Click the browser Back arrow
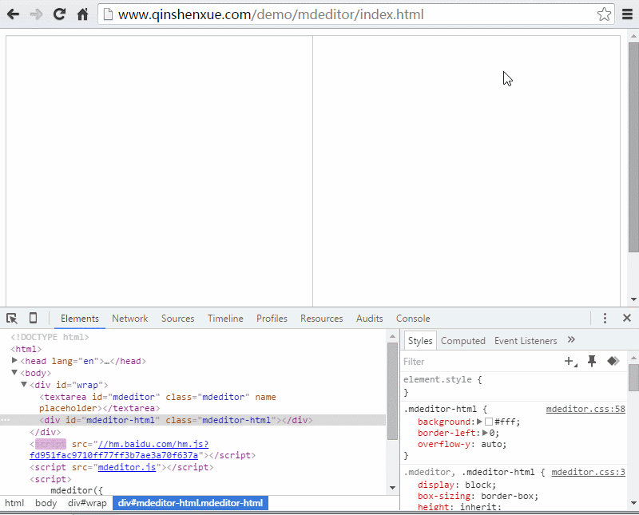Image resolution: width=639 pixels, height=515 pixels. (x=13, y=14)
